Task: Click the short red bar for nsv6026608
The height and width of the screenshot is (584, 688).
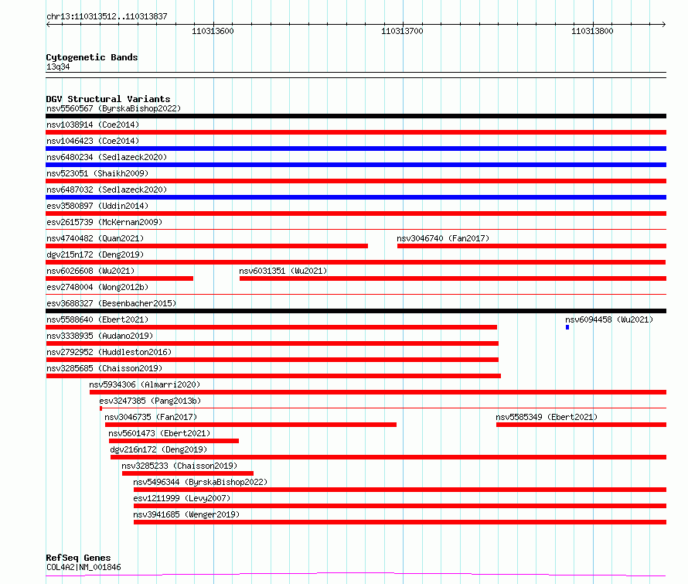Action: tap(119, 278)
